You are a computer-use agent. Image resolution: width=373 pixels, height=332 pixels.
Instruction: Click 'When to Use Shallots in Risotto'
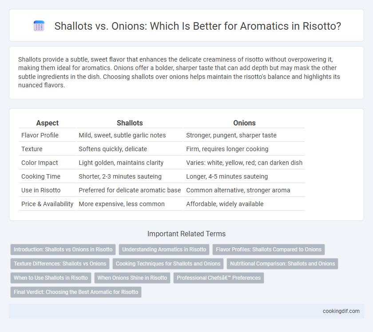[x=51, y=278]
